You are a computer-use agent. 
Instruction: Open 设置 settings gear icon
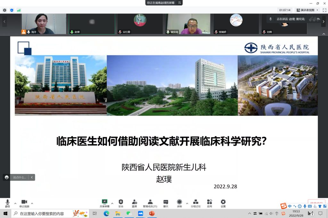point(223,203)
